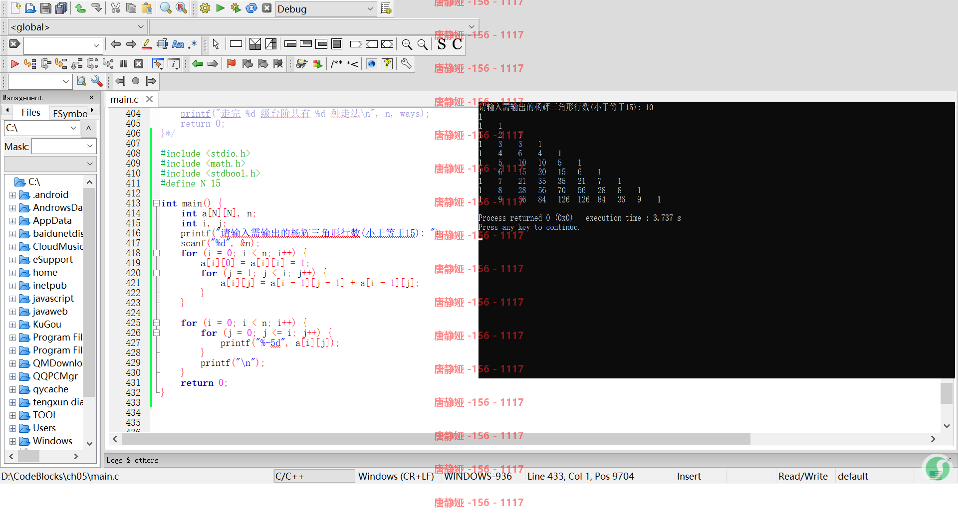
Task: Show the select target dialog icon
Action: pyautogui.click(x=386, y=8)
